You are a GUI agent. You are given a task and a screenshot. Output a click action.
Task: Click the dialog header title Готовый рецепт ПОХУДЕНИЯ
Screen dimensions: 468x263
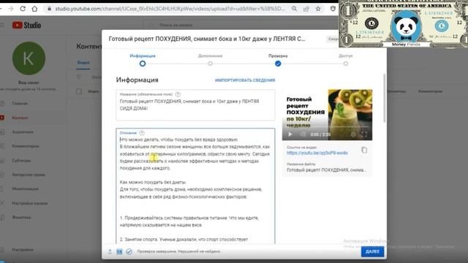click(x=207, y=39)
